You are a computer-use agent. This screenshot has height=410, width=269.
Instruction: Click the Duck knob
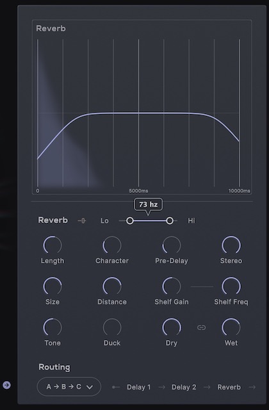pyautogui.click(x=112, y=327)
